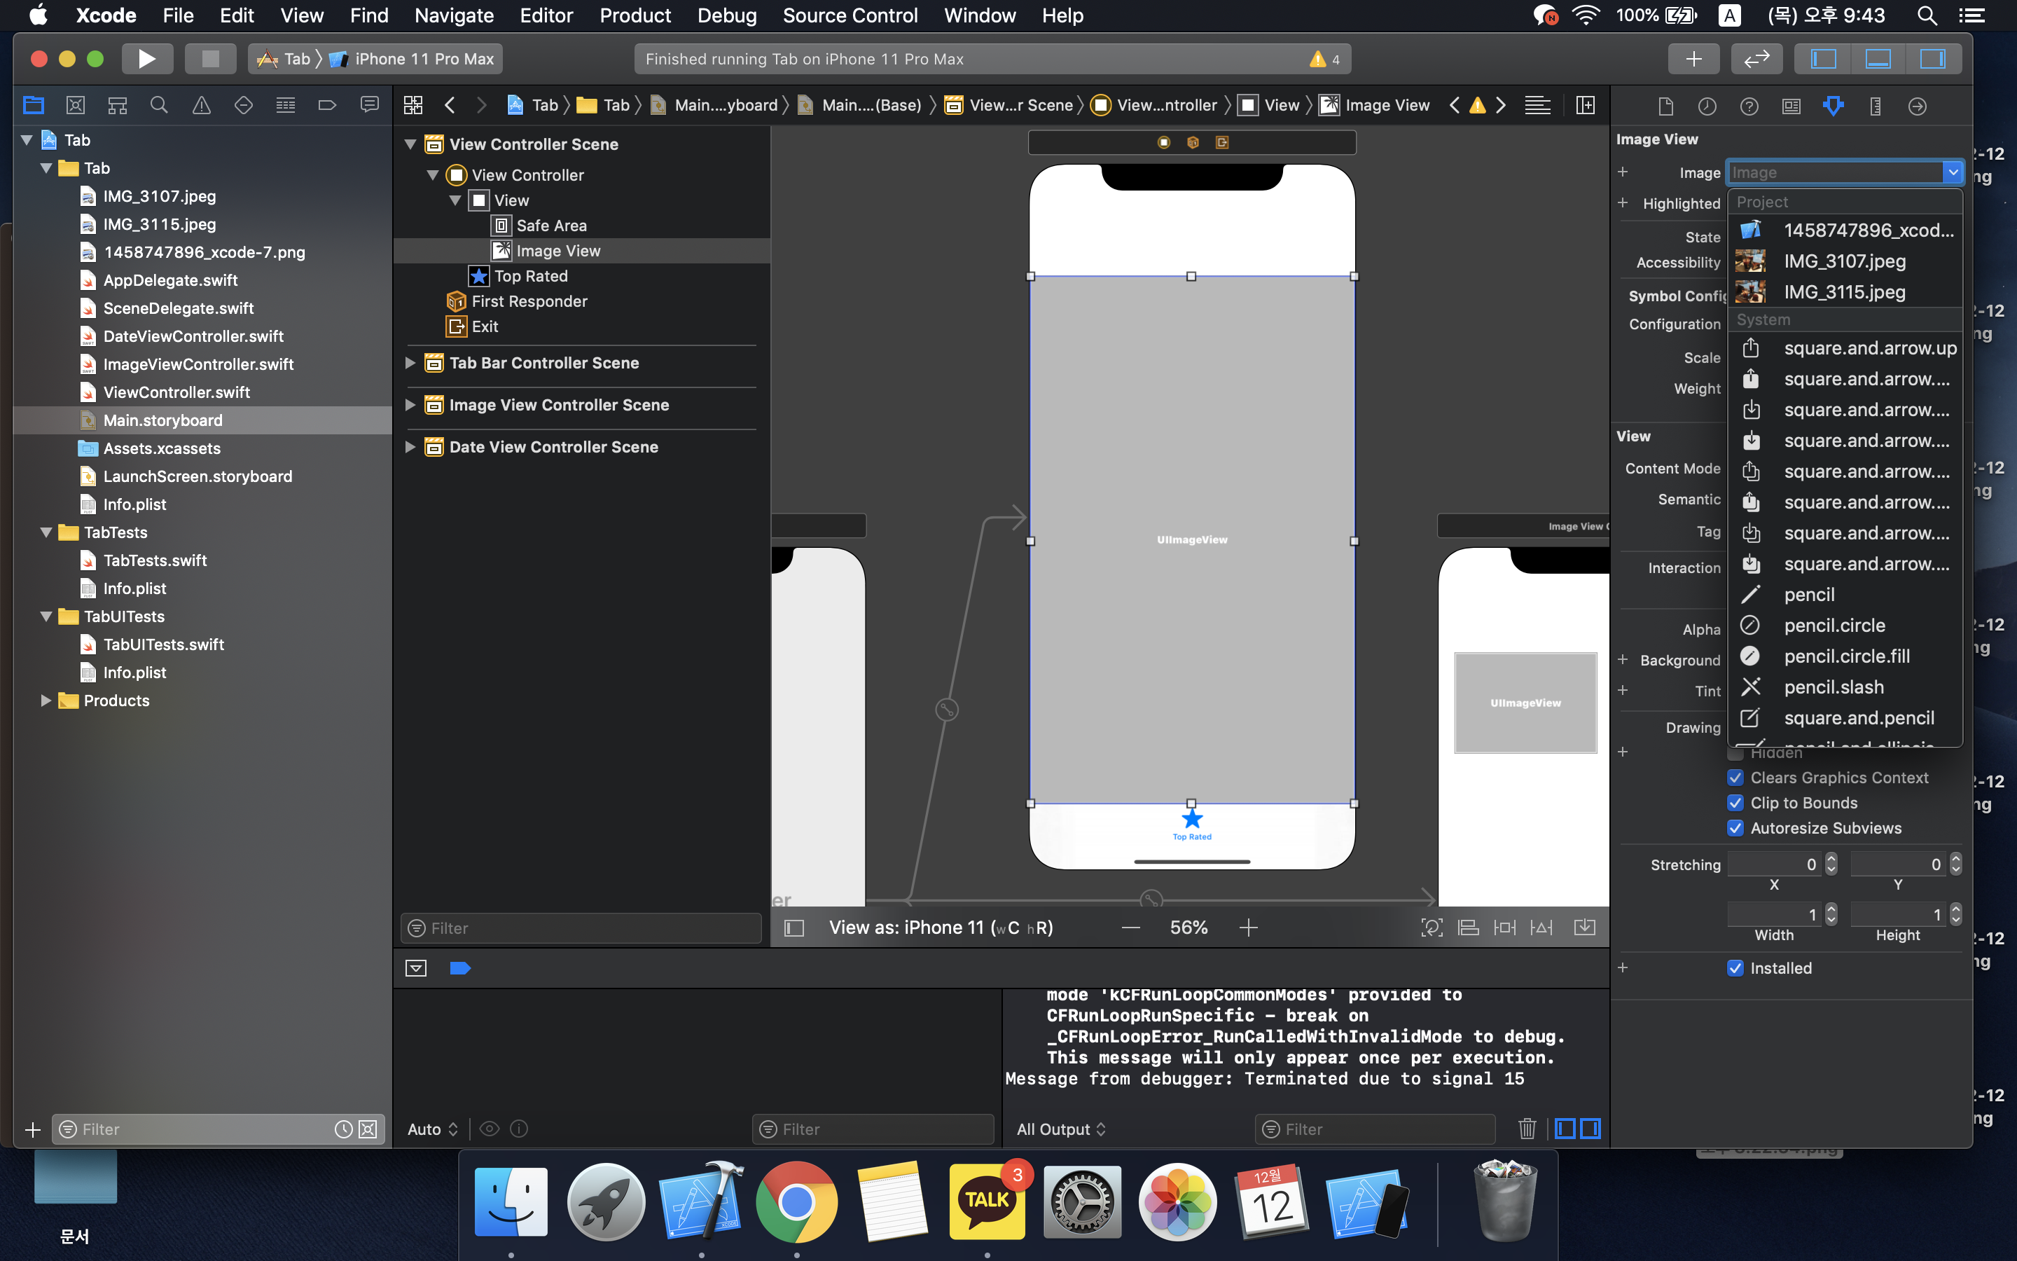Collapse the TabTests folder

point(47,532)
